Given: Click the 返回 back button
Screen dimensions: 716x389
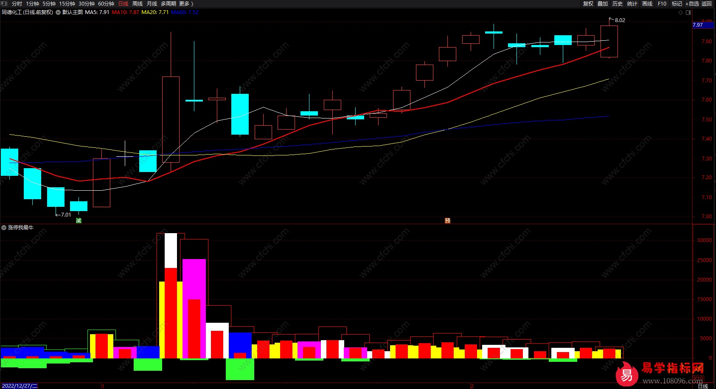Looking at the screenshot, I should 707,3.
